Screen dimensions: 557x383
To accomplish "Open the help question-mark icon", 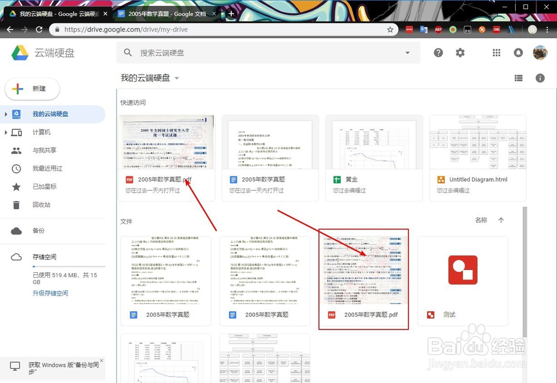I will (438, 53).
